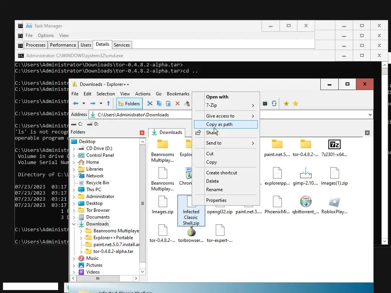Open Options menu in Task Manager
Viewport: 391px width, 293px height.
[46, 35]
